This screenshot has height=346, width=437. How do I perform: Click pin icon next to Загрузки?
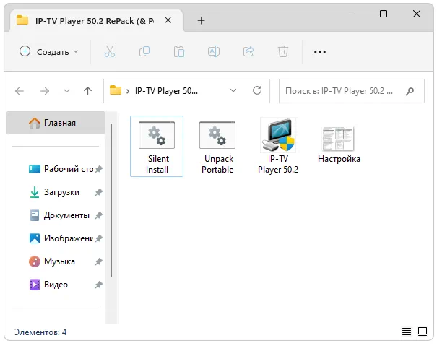[x=99, y=192]
